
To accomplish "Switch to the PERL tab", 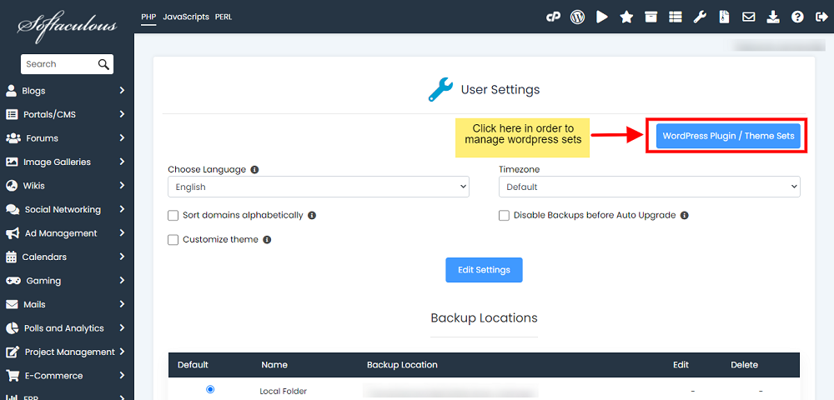I will [224, 17].
